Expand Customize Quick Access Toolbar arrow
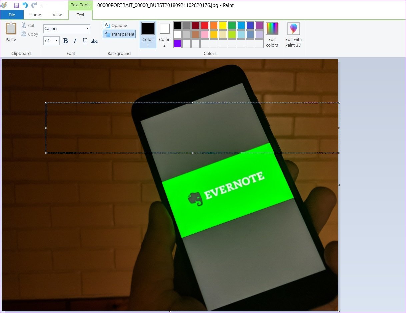The height and width of the screenshot is (313, 406). (41, 6)
